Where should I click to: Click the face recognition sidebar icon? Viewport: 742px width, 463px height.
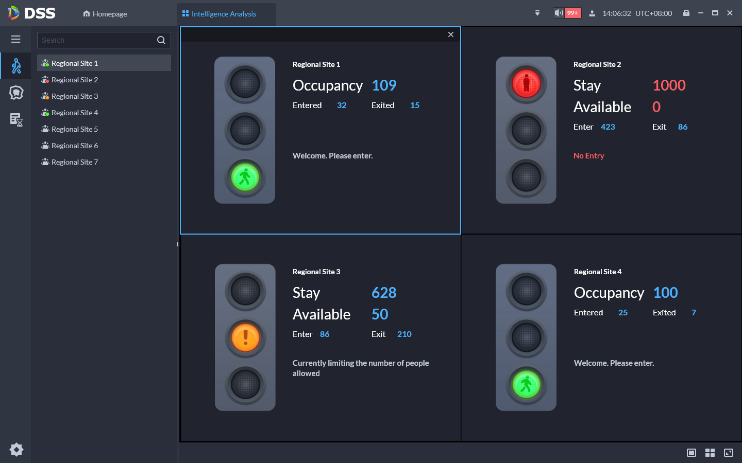click(x=16, y=93)
